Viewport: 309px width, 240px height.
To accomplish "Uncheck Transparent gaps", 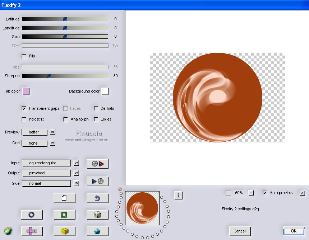I will 24,108.
